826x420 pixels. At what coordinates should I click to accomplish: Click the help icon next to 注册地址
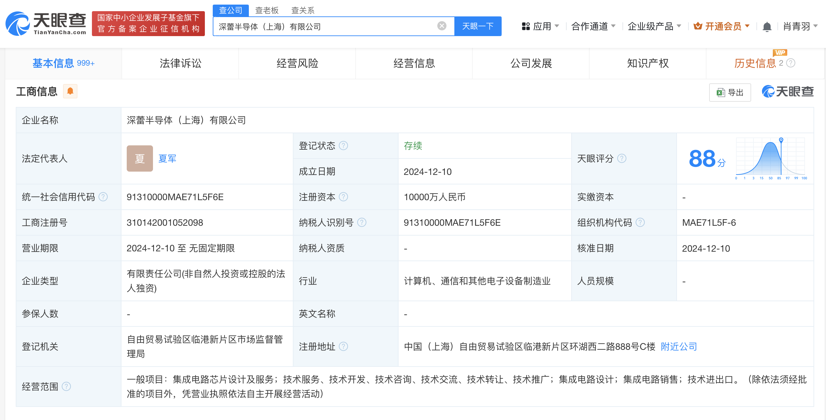coord(343,346)
